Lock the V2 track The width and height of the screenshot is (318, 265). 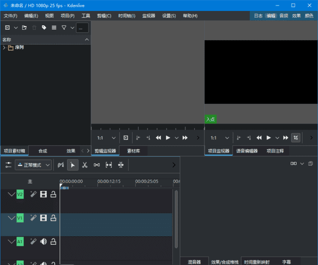(53, 195)
